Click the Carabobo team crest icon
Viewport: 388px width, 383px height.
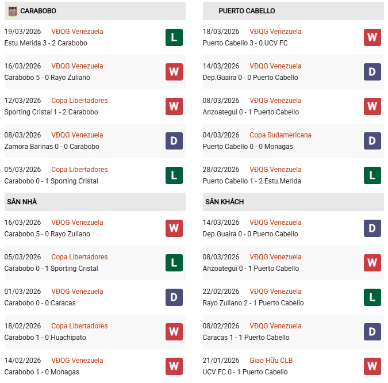pyautogui.click(x=11, y=11)
